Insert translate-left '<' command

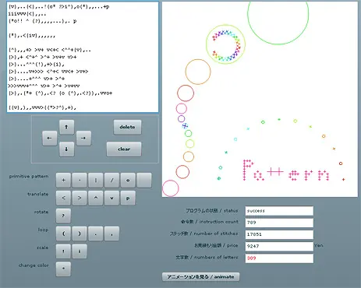[x=63, y=198]
